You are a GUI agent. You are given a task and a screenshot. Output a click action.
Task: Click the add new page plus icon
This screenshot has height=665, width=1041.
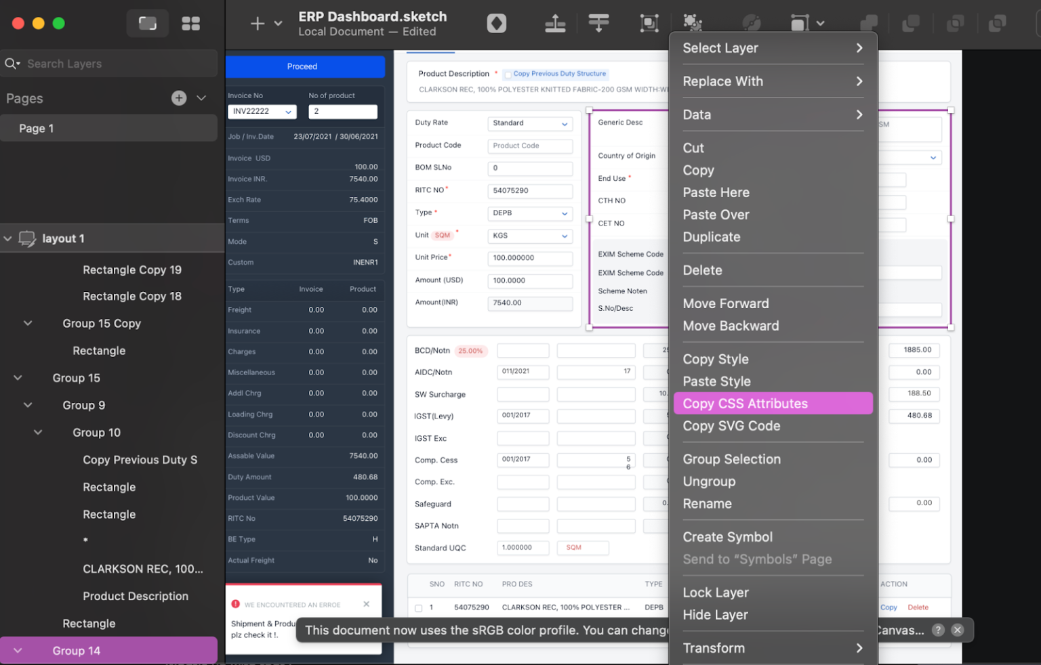pos(178,98)
